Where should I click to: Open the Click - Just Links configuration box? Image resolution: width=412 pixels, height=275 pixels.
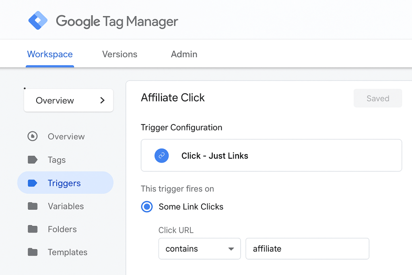tap(272, 155)
